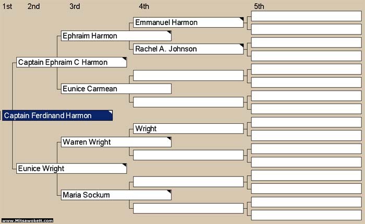The image size is (365, 224).
Task: Click the Warren Wright name
Action: tap(87, 142)
